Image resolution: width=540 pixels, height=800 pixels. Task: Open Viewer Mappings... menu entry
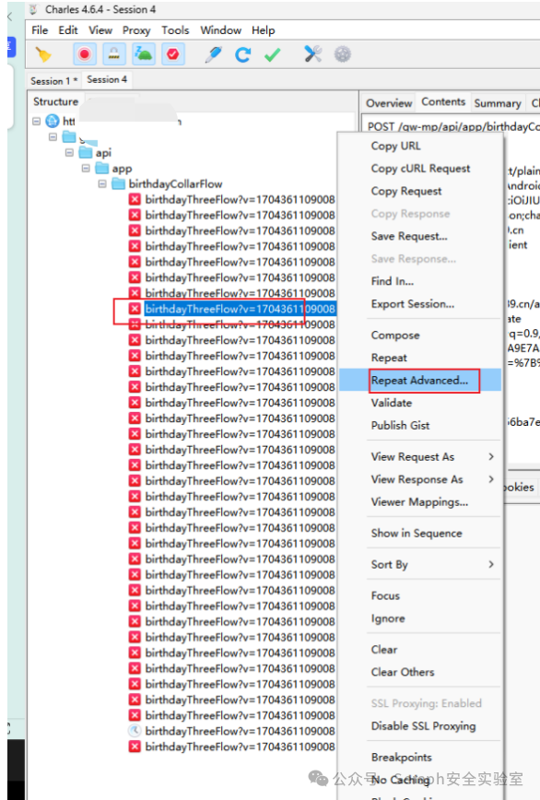click(419, 502)
